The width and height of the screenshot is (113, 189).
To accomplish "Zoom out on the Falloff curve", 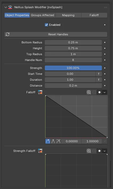I will (94, 92).
